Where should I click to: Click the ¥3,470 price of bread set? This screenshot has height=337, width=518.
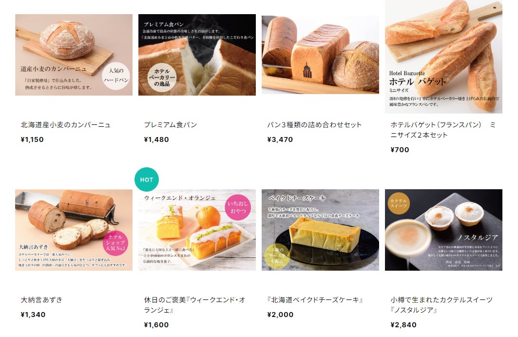[280, 139]
